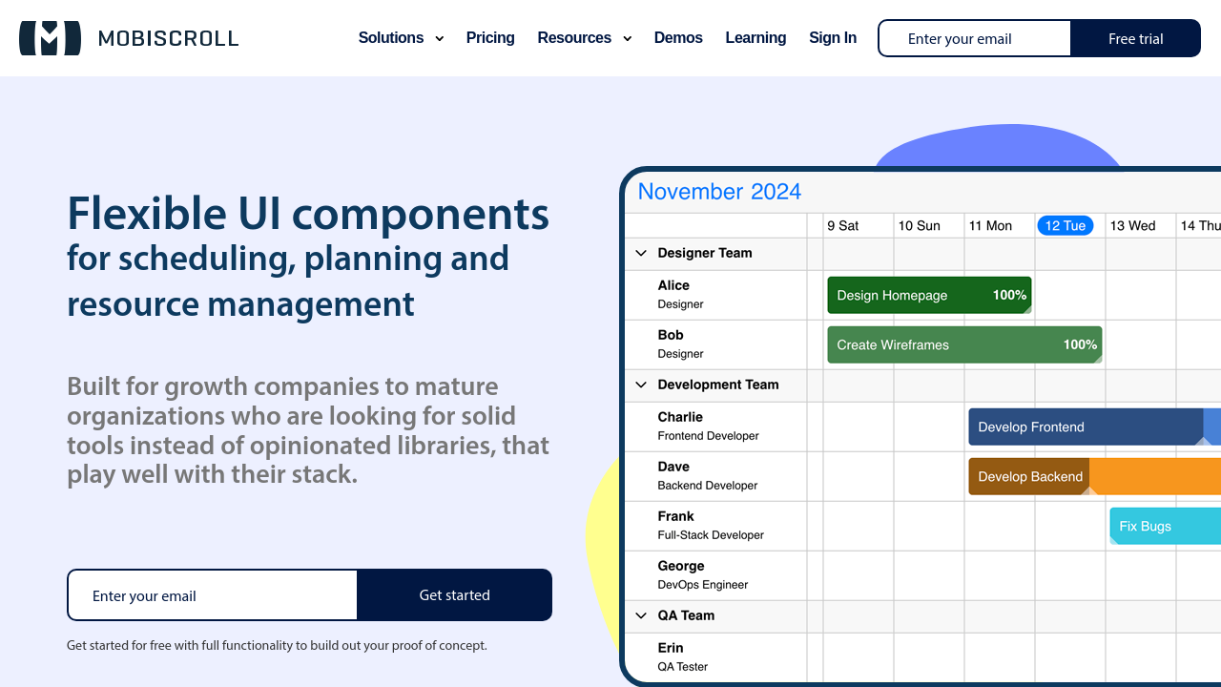Select the George resource row
This screenshot has height=687, width=1221.
click(x=716, y=575)
